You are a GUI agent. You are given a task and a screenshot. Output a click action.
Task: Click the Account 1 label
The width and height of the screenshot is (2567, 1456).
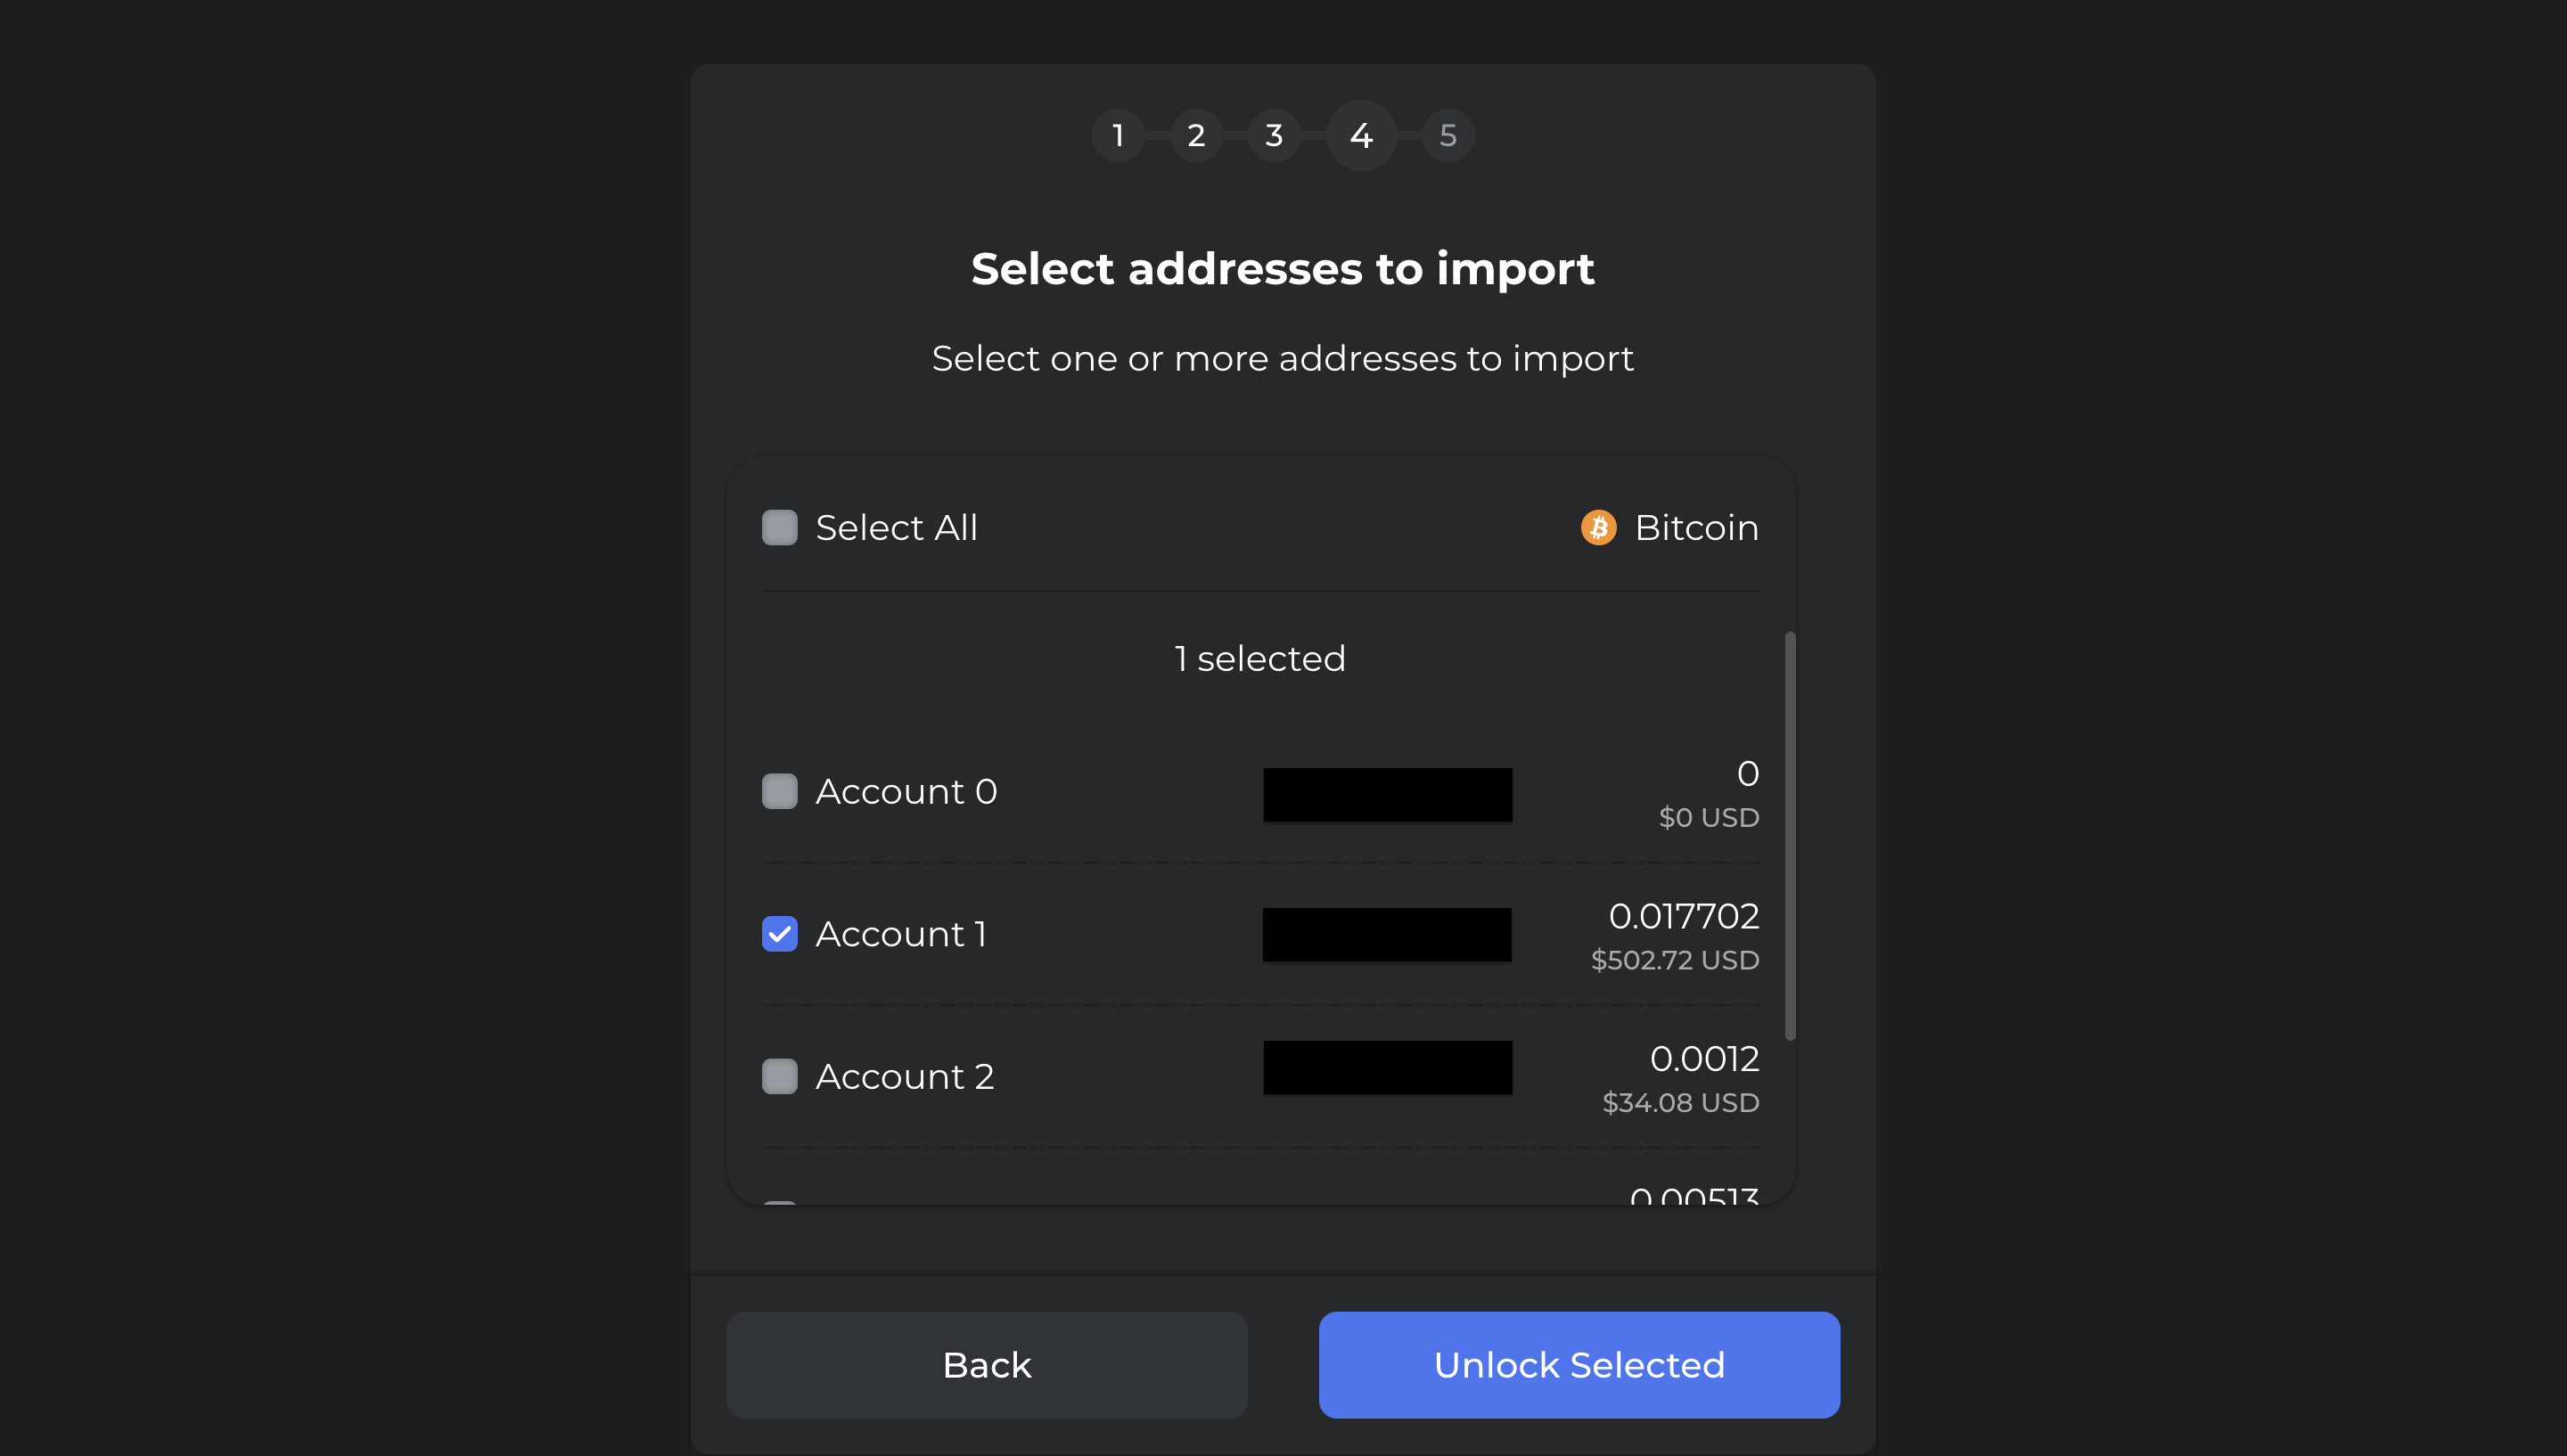coord(901,934)
